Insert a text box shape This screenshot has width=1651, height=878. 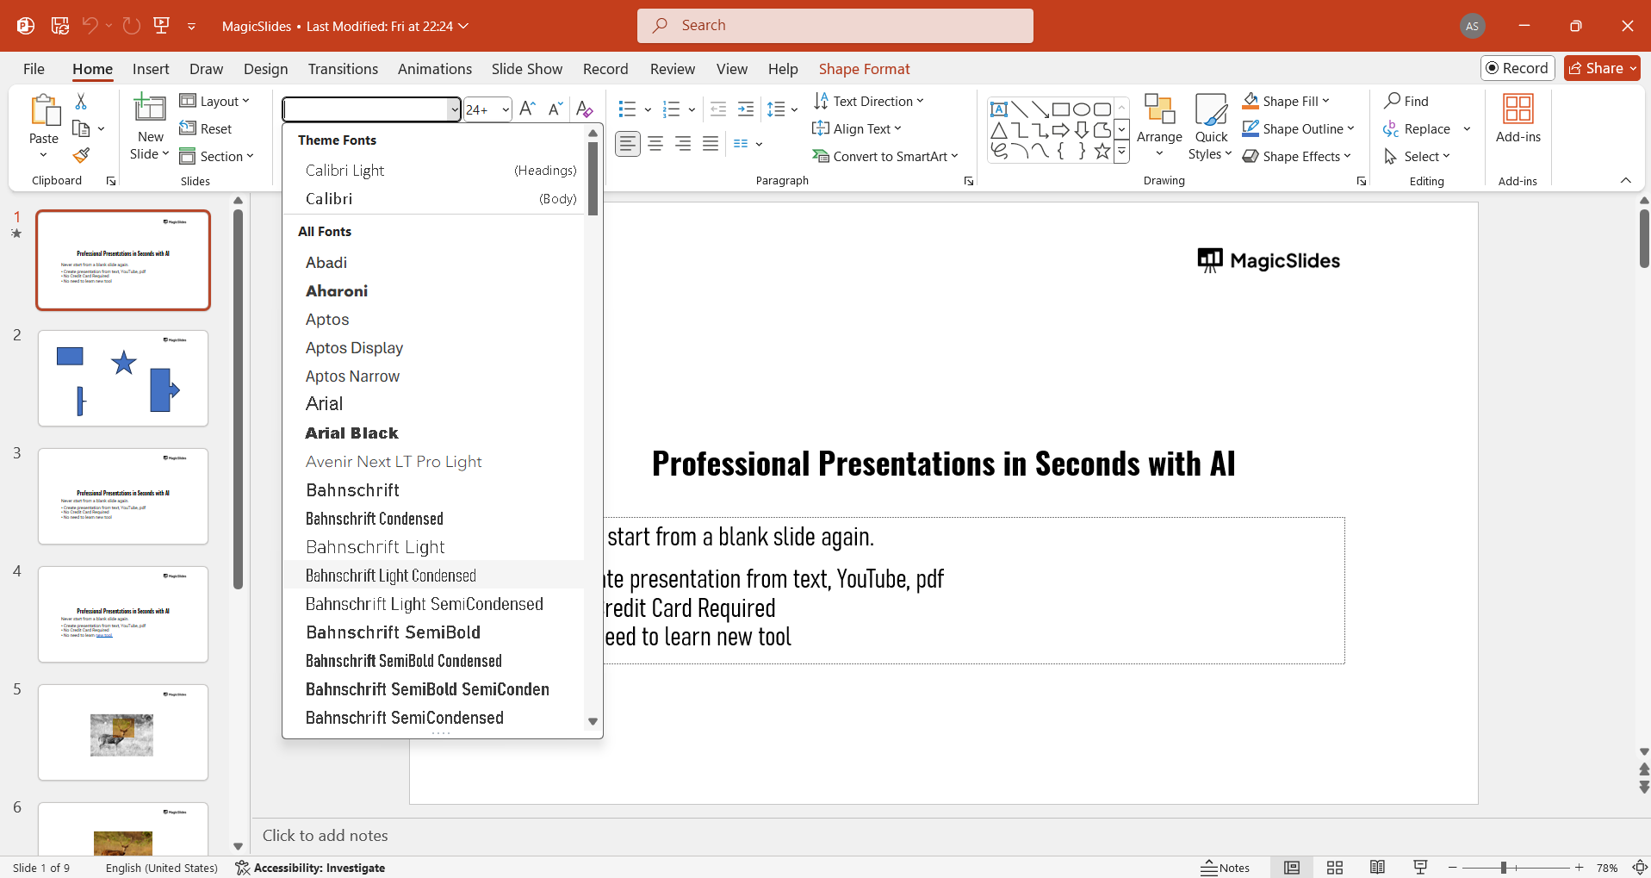click(999, 109)
